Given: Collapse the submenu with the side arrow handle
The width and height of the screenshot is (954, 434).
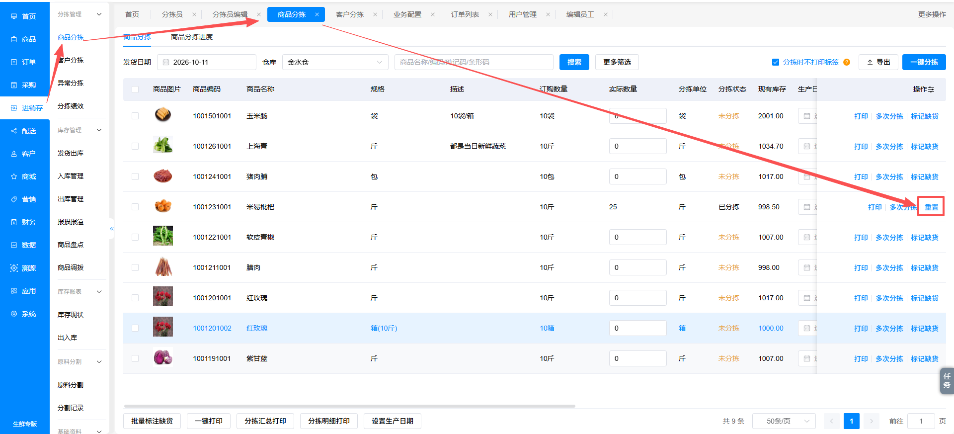Looking at the screenshot, I should tap(112, 229).
